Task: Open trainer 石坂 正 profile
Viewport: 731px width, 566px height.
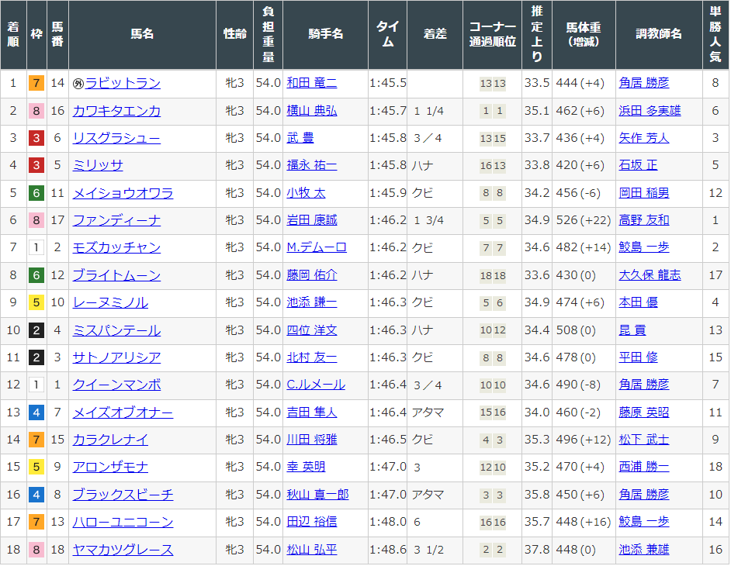Action: point(638,165)
